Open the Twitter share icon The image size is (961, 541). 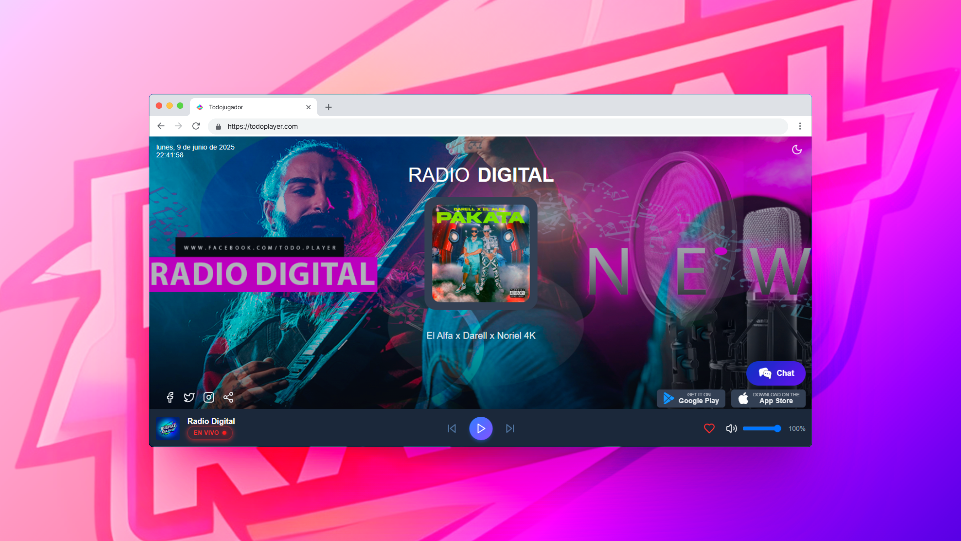tap(189, 397)
